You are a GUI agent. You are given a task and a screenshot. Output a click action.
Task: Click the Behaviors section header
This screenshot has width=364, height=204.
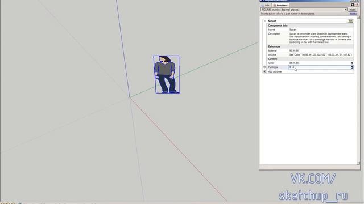[274, 46]
